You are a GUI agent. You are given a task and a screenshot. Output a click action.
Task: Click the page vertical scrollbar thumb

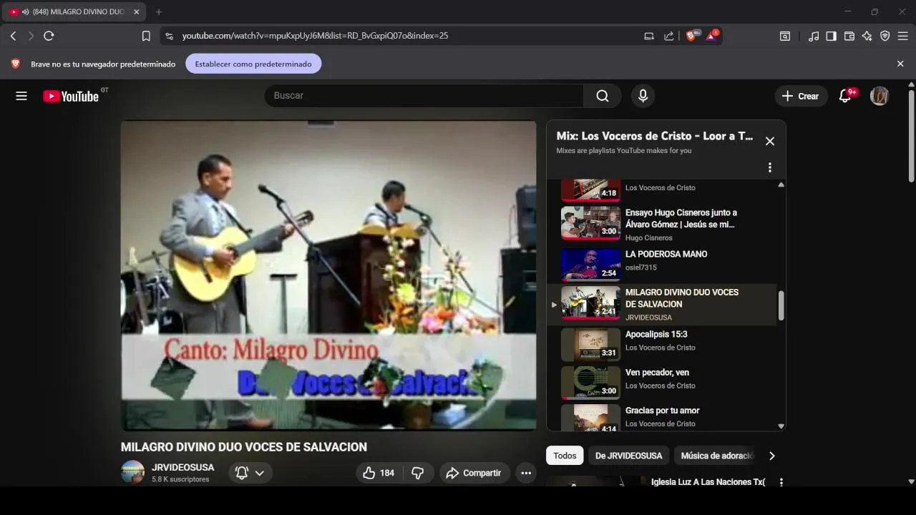911,136
